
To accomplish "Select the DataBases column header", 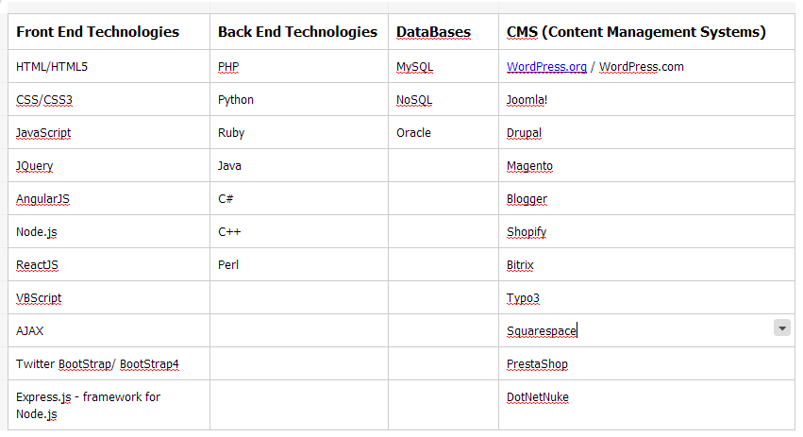I will pos(443,32).
